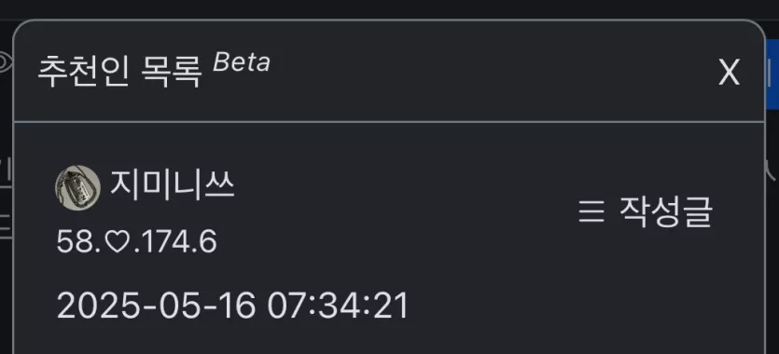The height and width of the screenshot is (354, 779).
Task: Click the three-line list icon beside 작성글
Action: click(x=591, y=211)
